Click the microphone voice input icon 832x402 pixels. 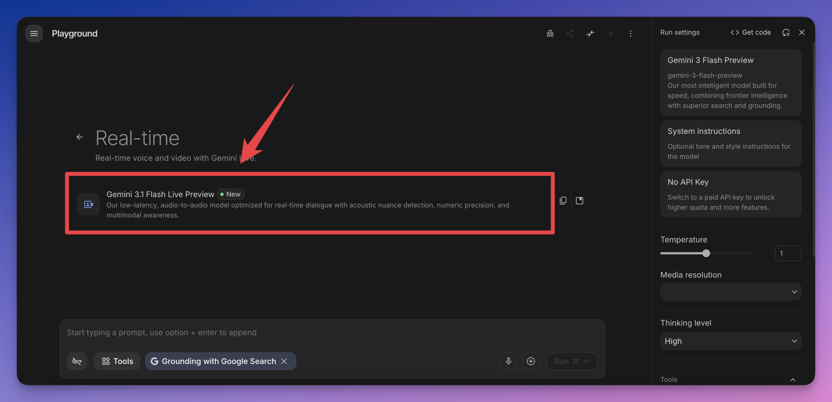pyautogui.click(x=508, y=361)
